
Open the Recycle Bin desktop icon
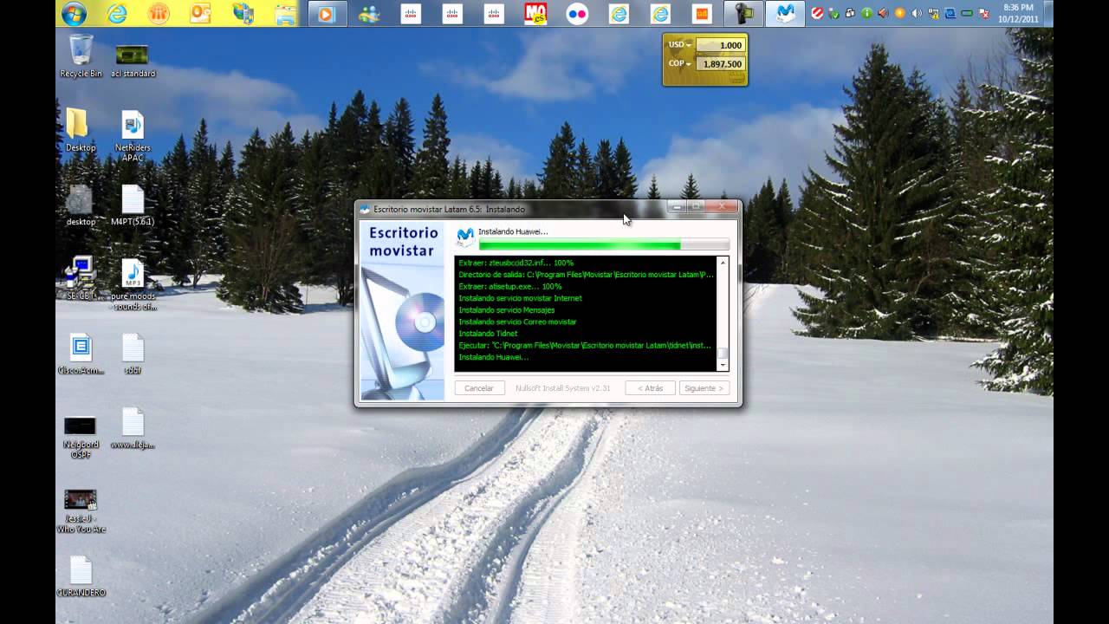(x=81, y=55)
